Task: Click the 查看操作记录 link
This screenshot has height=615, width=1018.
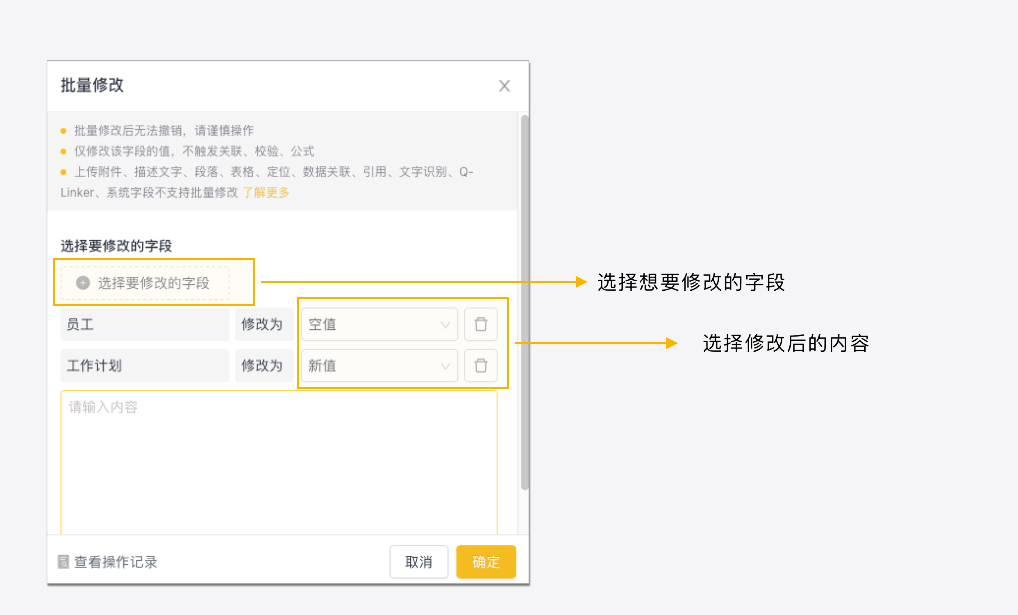Action: click(116, 562)
